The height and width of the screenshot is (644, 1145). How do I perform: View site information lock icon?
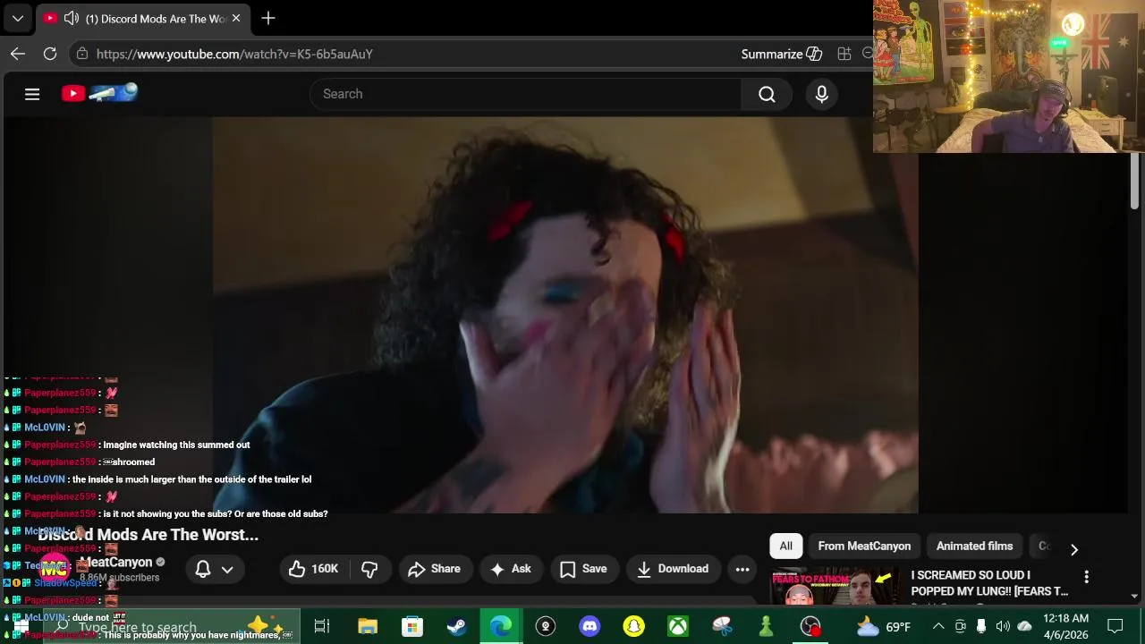coord(82,54)
